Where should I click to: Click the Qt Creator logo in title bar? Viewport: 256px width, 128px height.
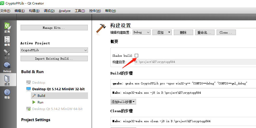[2, 3]
